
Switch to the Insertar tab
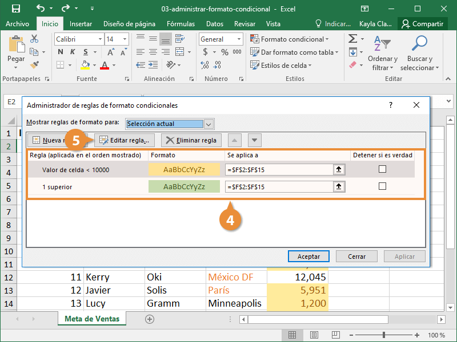point(81,24)
